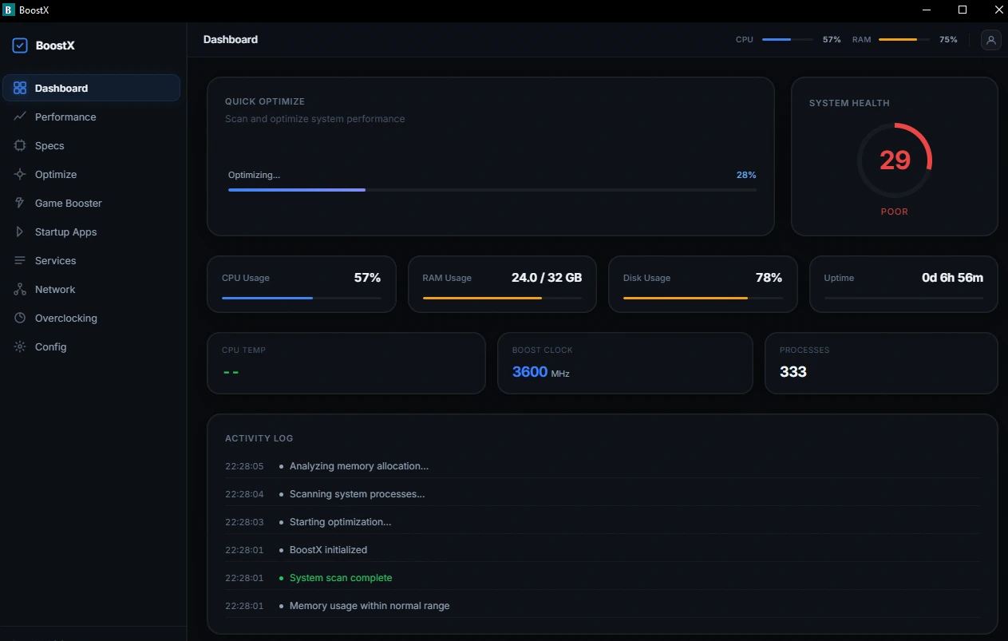
Task: Click the 24.0 / 32 GB RAM value
Action: [x=547, y=278]
